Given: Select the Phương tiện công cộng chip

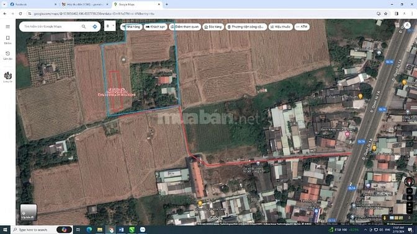Looking at the screenshot, I should 246,27.
